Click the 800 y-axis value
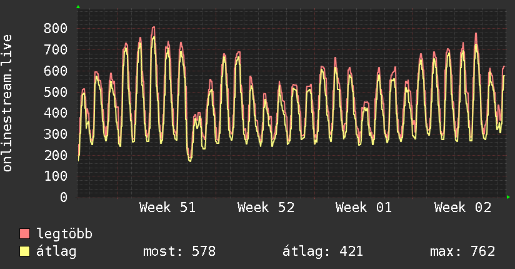515x269 pixels. (x=56, y=28)
